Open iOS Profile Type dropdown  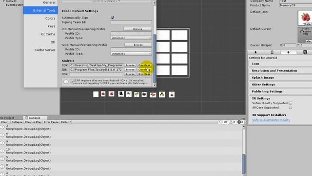coord(131,38)
